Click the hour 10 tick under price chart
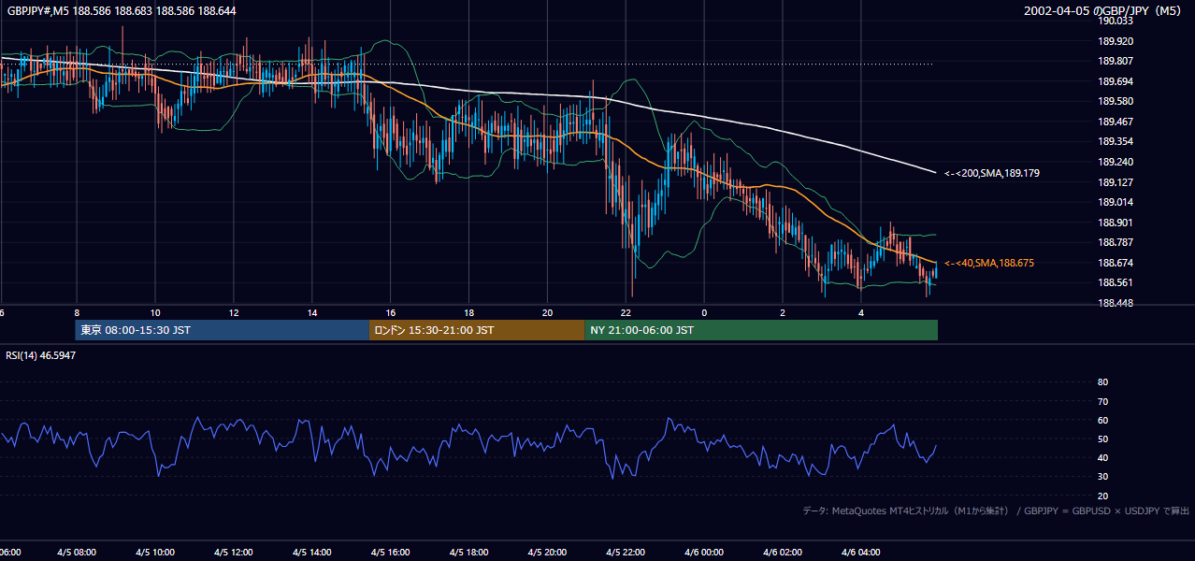This screenshot has height=561, width=1195. 155,312
